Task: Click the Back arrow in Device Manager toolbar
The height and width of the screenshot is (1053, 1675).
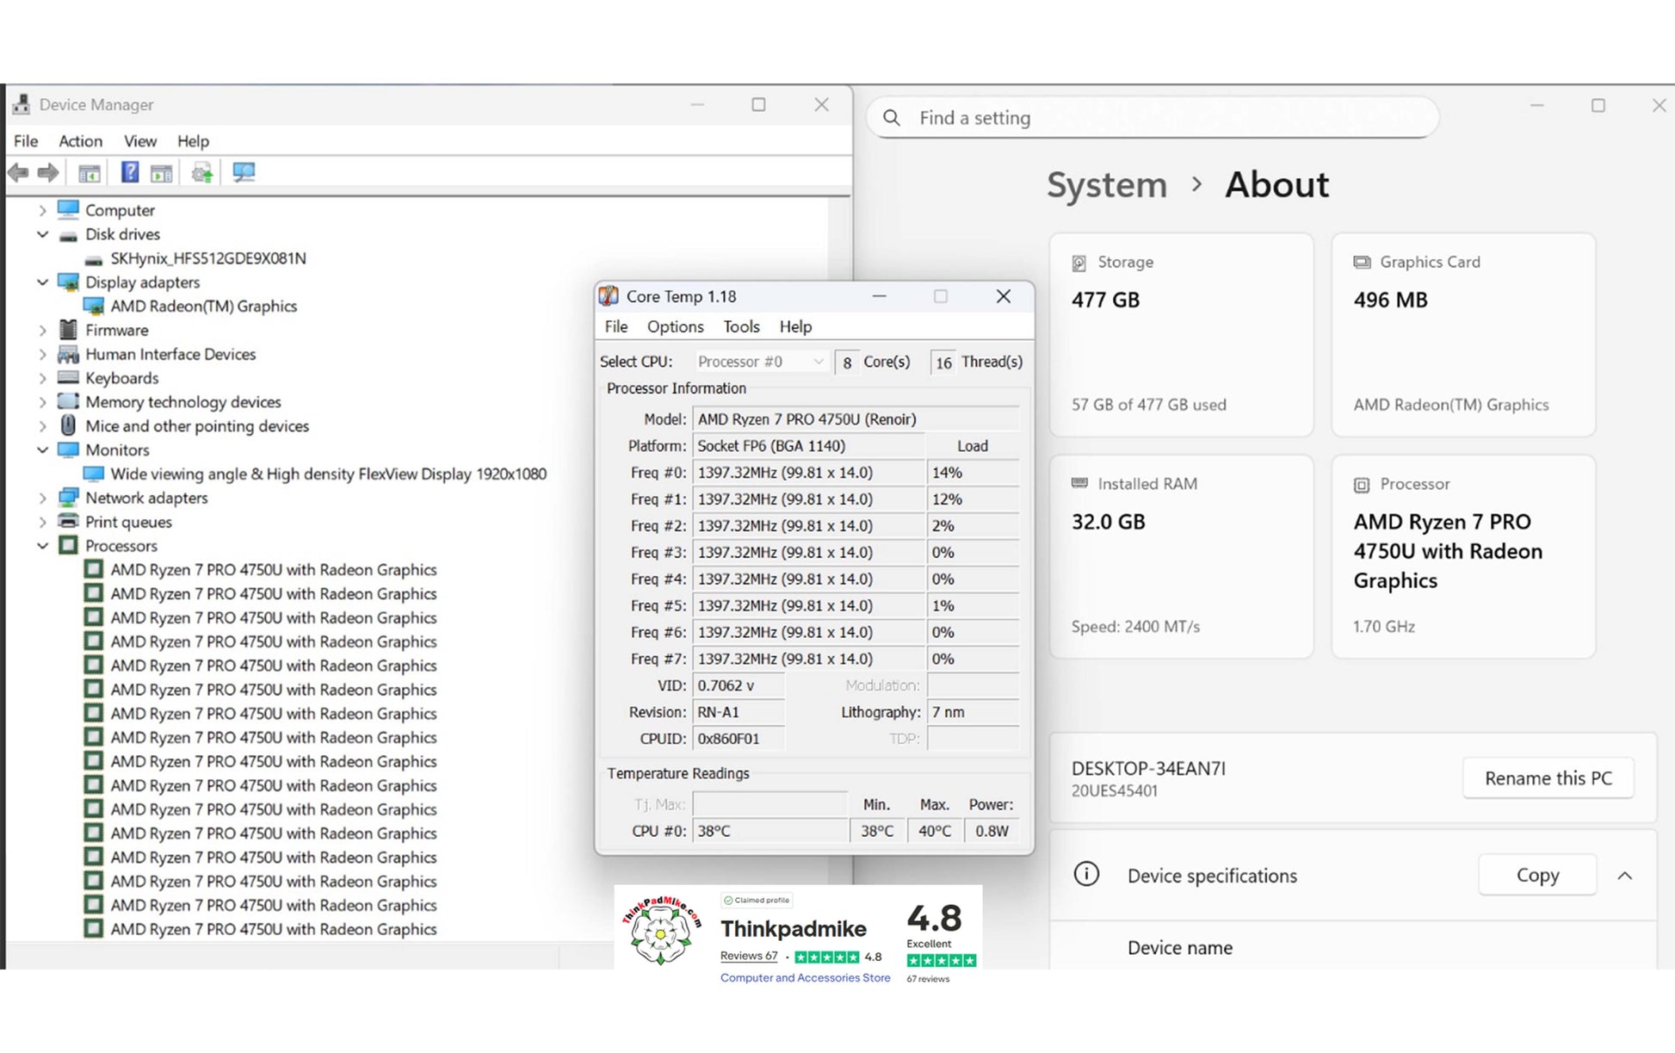Action: click(18, 173)
